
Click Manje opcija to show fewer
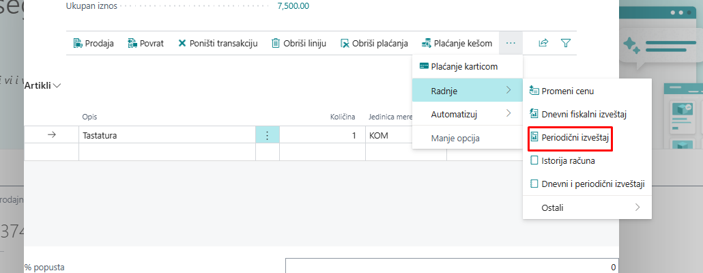tap(455, 138)
